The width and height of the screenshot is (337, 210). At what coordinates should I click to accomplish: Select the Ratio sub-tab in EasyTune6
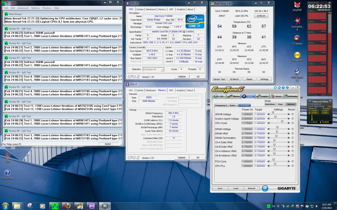point(232,105)
